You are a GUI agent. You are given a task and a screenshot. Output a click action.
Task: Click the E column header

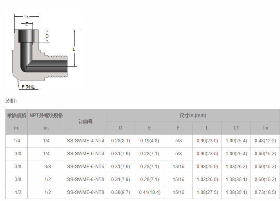(149, 128)
